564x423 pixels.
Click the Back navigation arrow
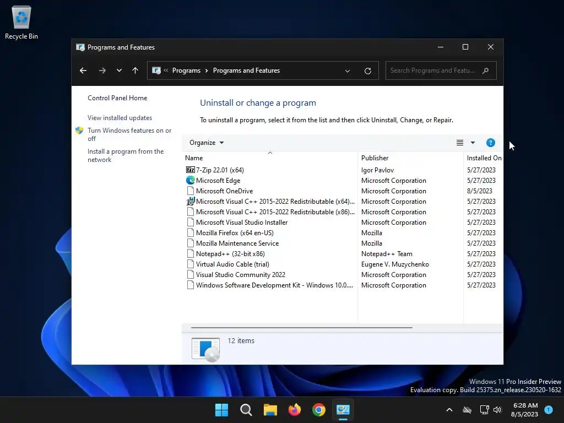83,70
